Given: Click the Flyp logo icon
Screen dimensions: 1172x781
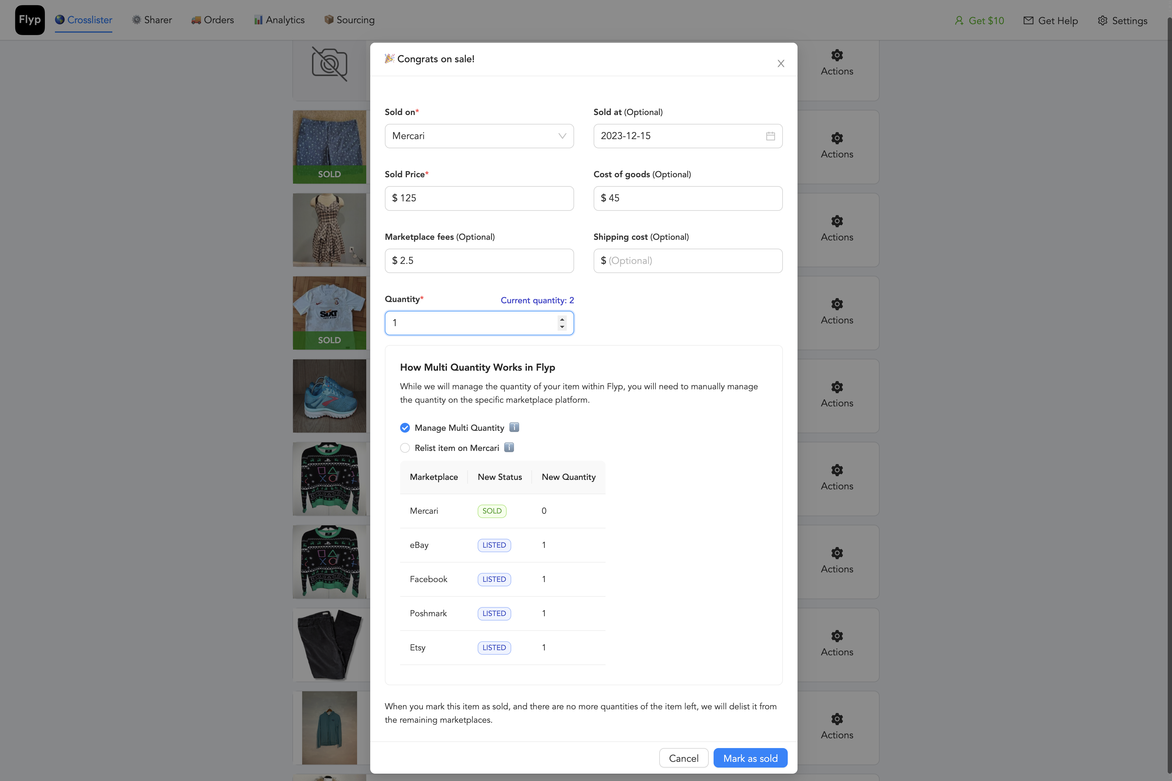Looking at the screenshot, I should 29,20.
